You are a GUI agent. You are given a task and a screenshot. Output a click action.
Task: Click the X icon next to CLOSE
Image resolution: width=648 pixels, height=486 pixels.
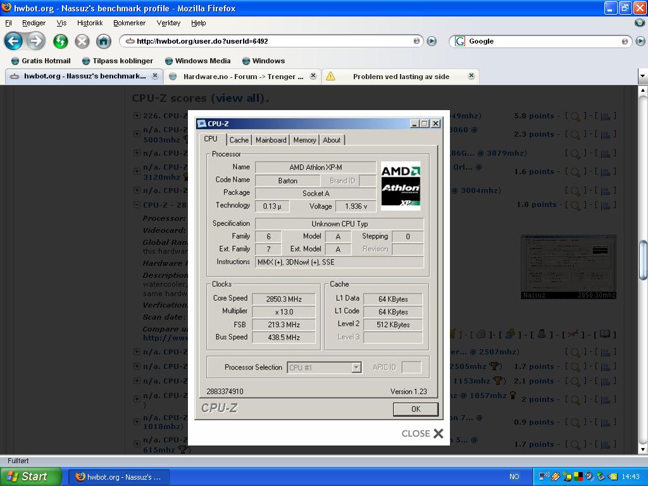[438, 433]
